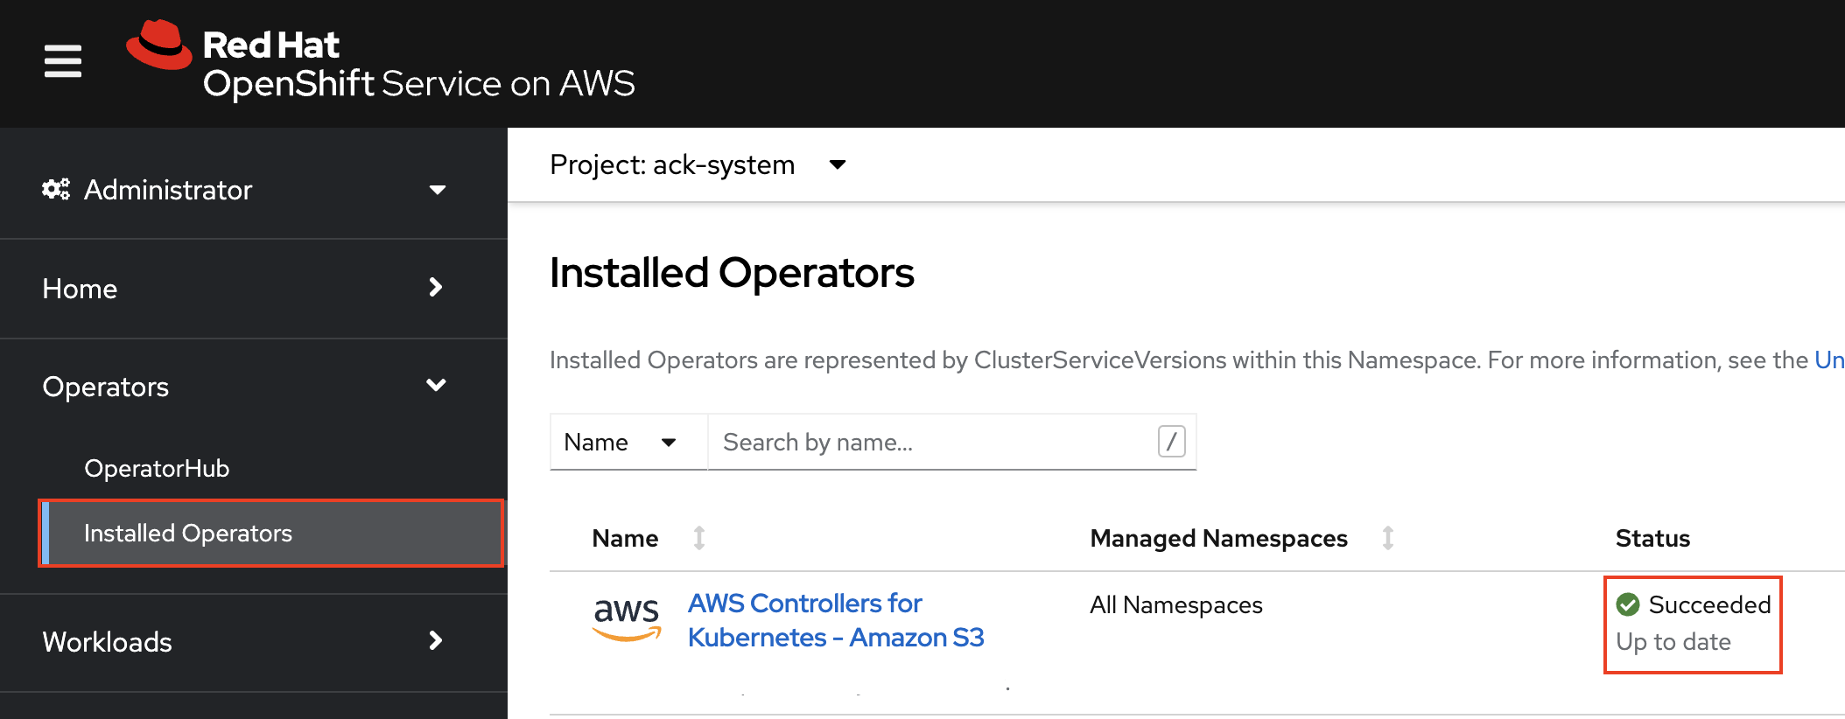Open the Name filter type dropdown
This screenshot has height=719, width=1845.
click(x=621, y=442)
